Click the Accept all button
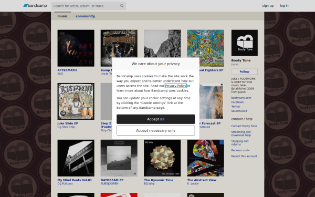The height and width of the screenshot is (197, 315). [x=156, y=119]
